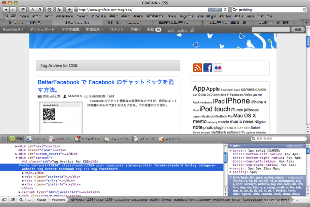Expand the div class="entry" node
Image resolution: width=310 pixels, height=207 pixels.
[x=23, y=180]
